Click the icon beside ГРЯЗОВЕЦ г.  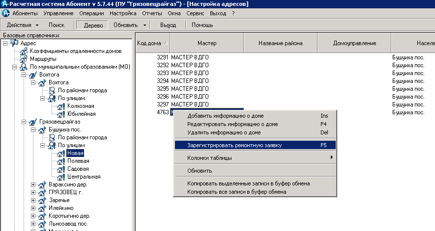[x=42, y=192]
